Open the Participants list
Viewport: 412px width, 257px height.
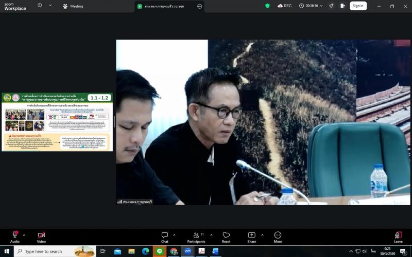(x=196, y=237)
